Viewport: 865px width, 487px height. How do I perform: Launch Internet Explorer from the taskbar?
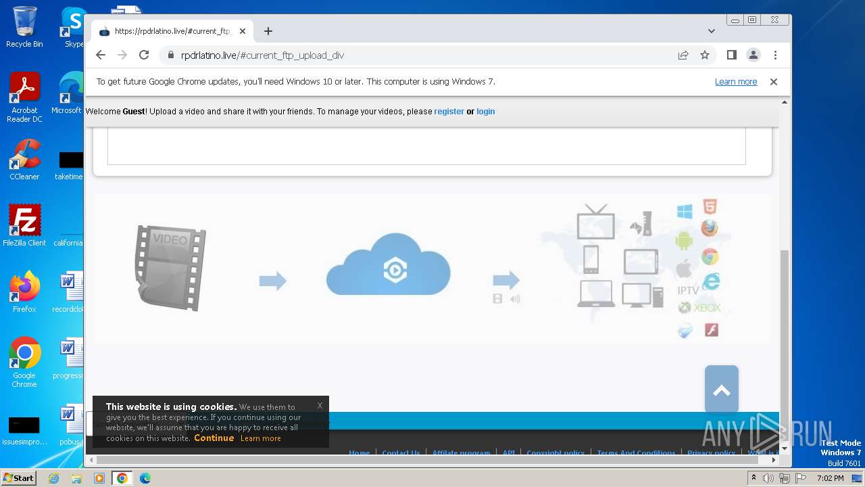pos(53,478)
